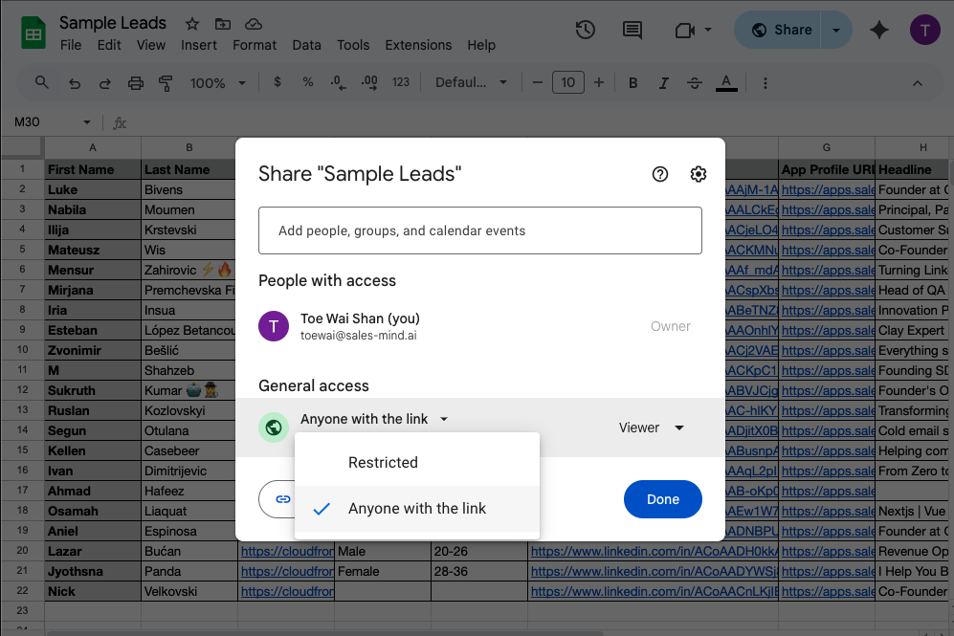The image size is (954, 636).
Task: Select Anyone with the link option
Action: (417, 509)
